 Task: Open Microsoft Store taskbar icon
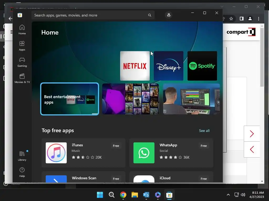[169, 195]
